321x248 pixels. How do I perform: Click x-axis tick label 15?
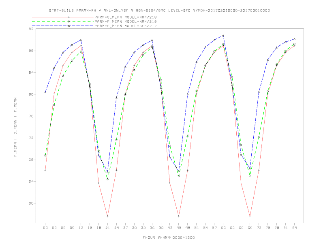tap(90, 228)
